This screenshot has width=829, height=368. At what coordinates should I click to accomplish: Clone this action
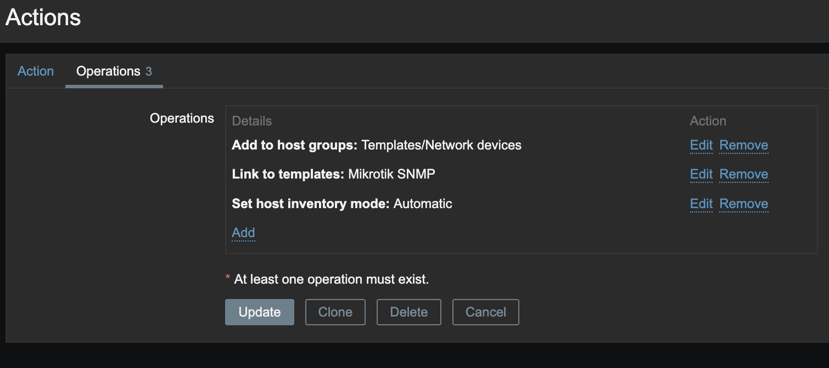(335, 312)
